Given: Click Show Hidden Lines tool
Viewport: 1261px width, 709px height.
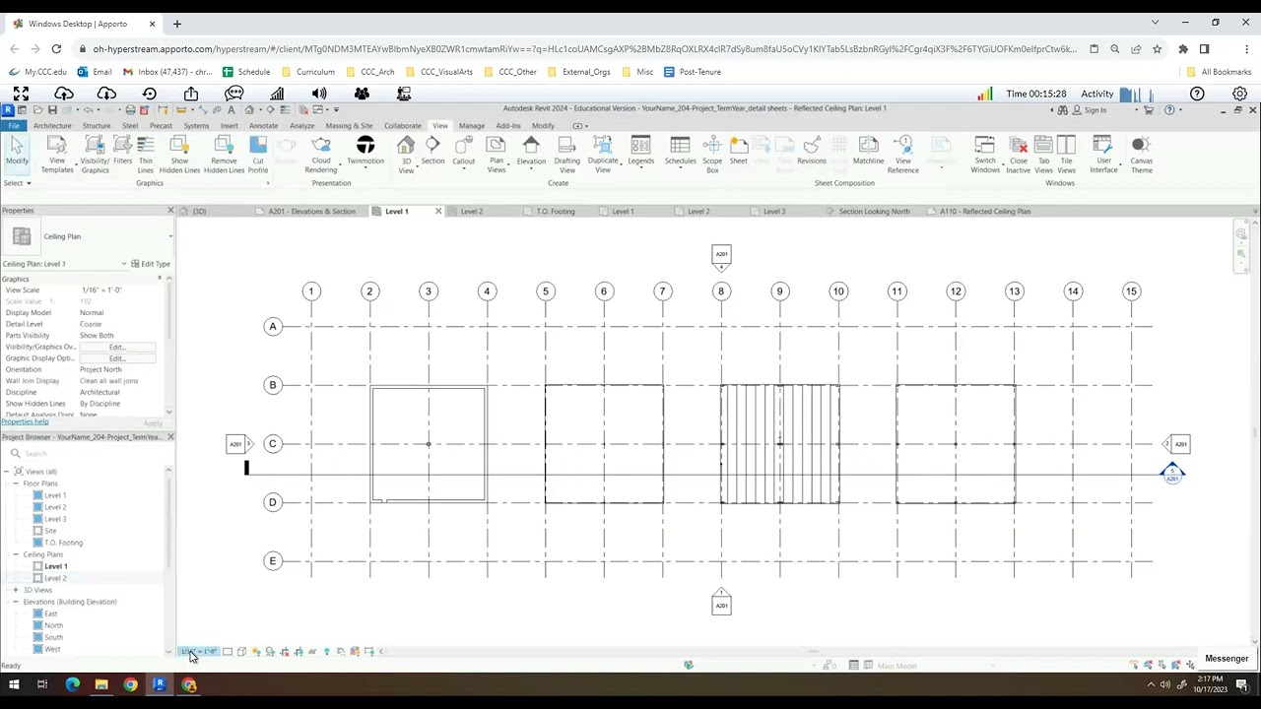Looking at the screenshot, I should (x=179, y=154).
